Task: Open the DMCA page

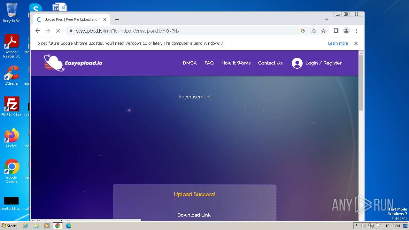Action: [190, 63]
